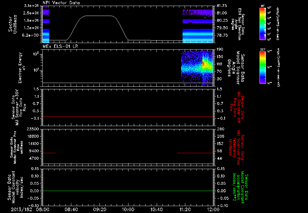
Task: Click the 9400 scanner position tick label
Action: [34, 151]
